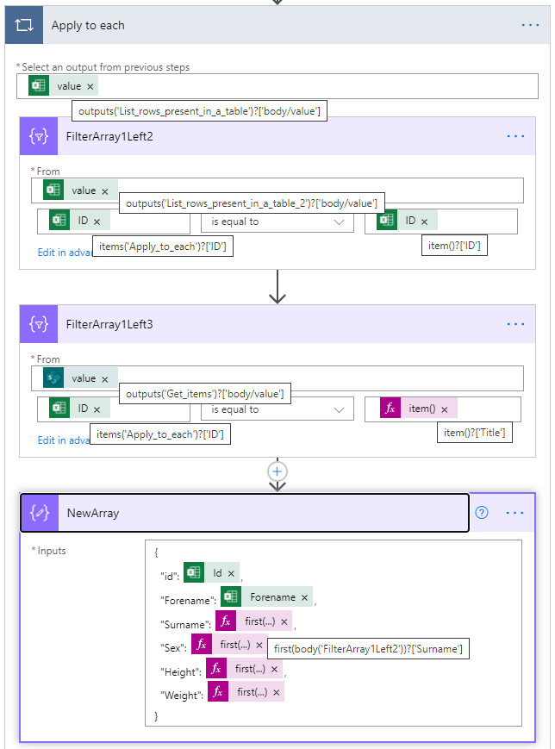Screen dimensions: 555x749
Task: Open the Apply to each ellipsis menu
Action: (x=530, y=25)
